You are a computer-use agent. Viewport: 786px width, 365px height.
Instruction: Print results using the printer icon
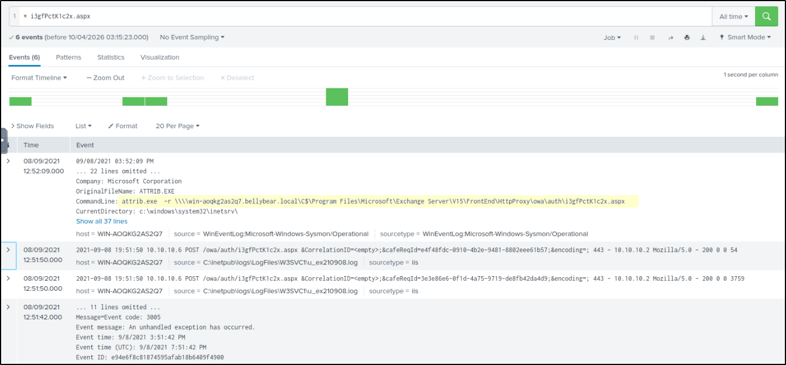[687, 38]
